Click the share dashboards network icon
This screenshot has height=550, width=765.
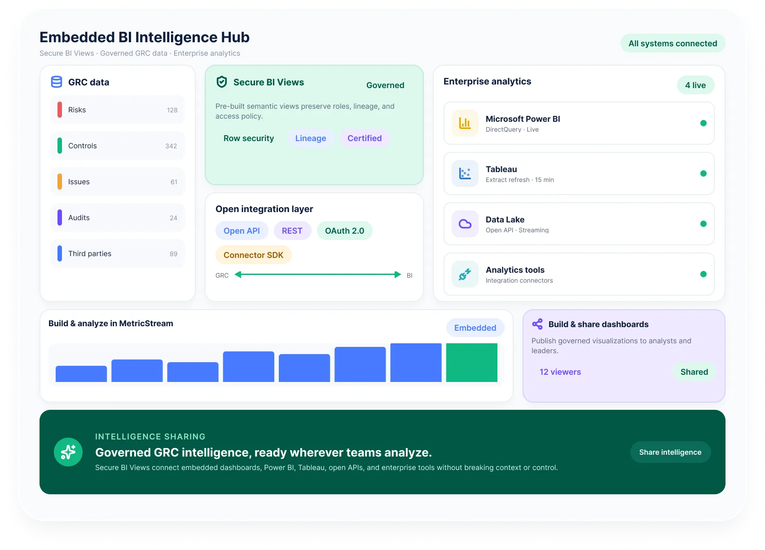(537, 324)
